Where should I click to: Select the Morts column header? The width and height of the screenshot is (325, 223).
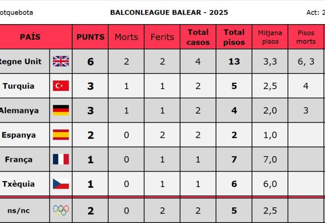click(126, 37)
